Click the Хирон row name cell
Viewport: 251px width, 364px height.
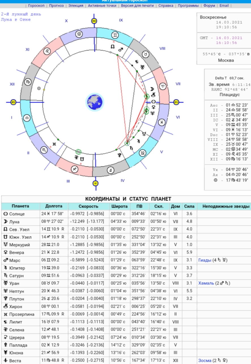pyautogui.click(x=20, y=306)
